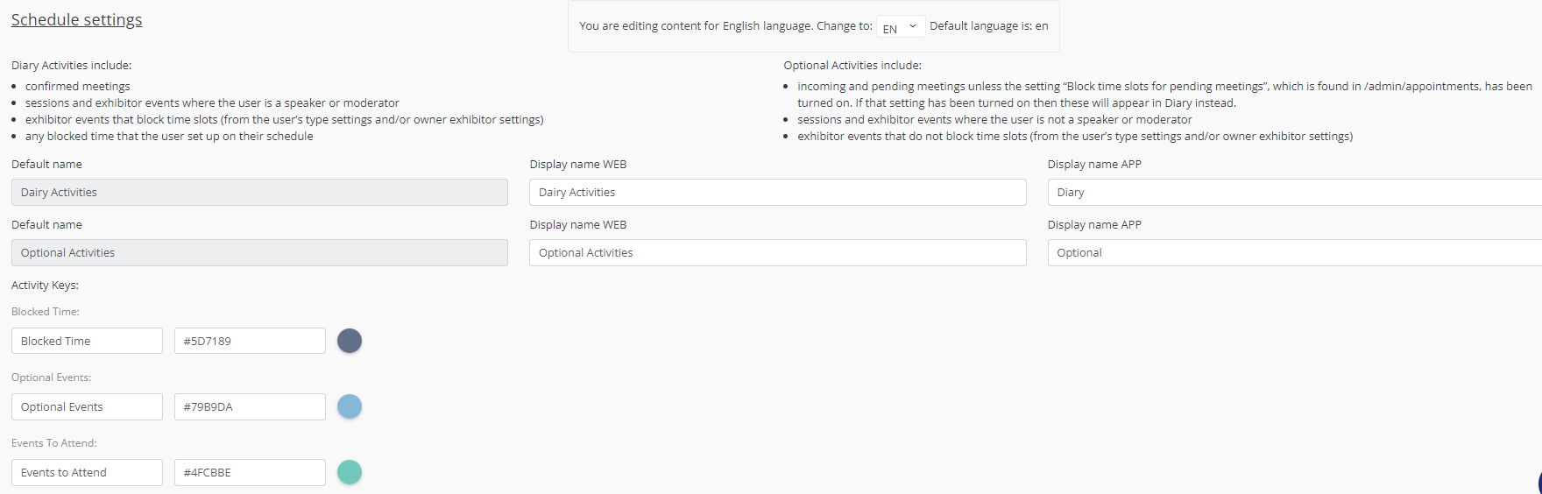The image size is (1542, 494).
Task: Open the EN language dropdown
Action: pos(900,27)
